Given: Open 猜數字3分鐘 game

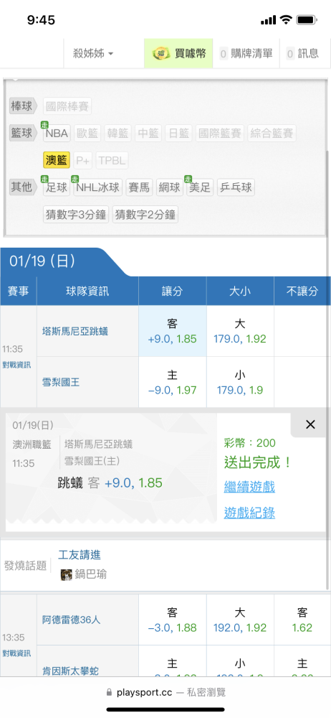Looking at the screenshot, I should (x=76, y=214).
